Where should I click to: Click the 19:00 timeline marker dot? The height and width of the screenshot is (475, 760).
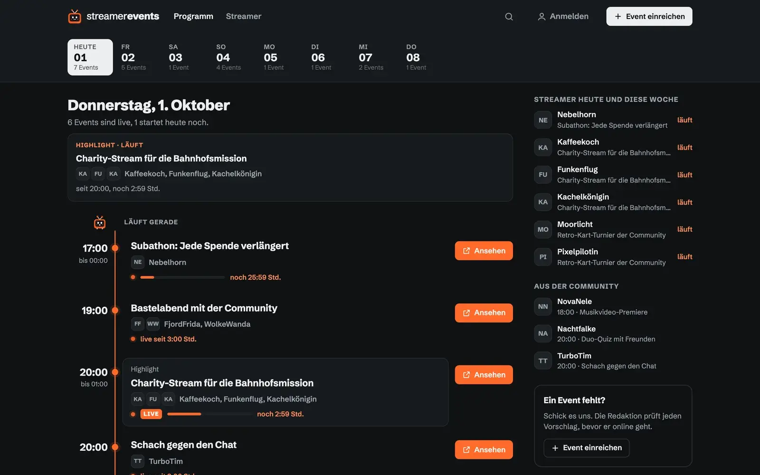point(115,310)
